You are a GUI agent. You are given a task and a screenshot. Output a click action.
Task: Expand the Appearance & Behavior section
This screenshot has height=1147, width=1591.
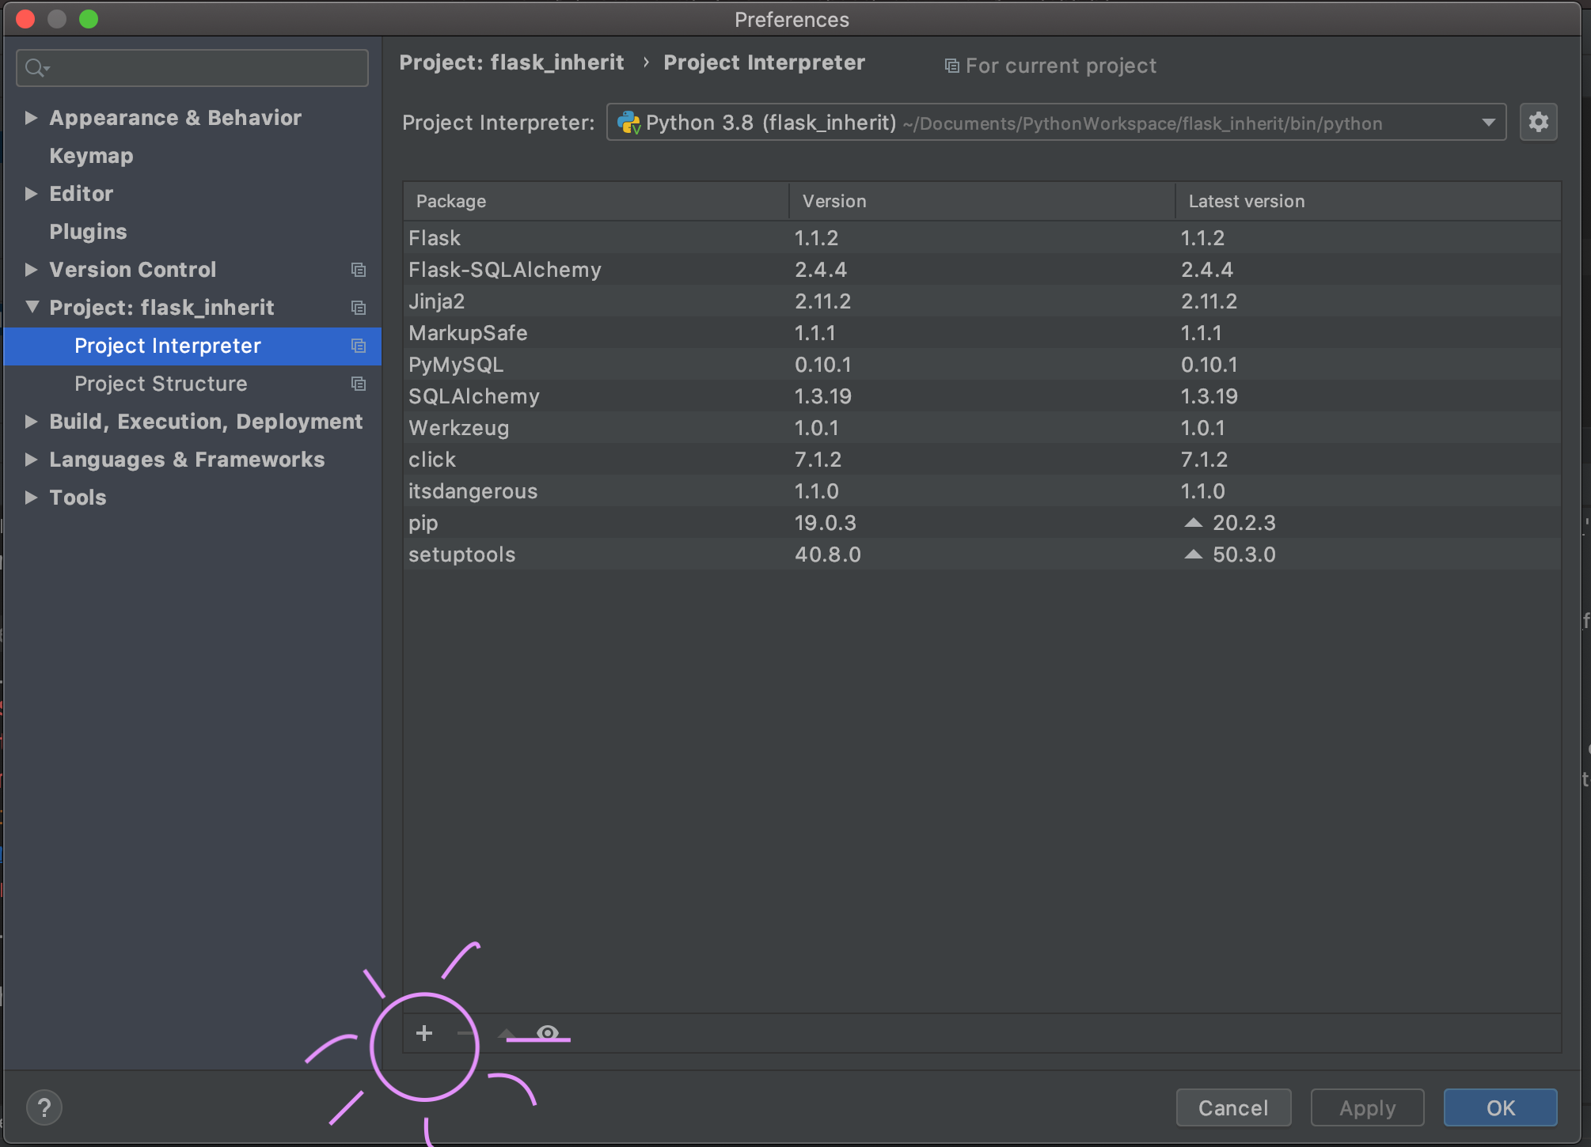pos(32,118)
